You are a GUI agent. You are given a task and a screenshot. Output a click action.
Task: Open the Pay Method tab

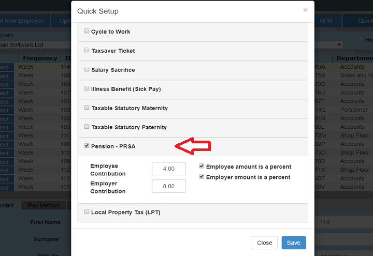tap(44, 205)
